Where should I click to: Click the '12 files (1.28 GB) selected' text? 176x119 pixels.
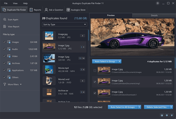coord(88,107)
